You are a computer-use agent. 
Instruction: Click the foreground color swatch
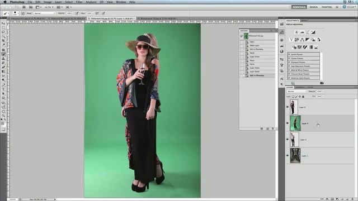pyautogui.click(x=2, y=123)
